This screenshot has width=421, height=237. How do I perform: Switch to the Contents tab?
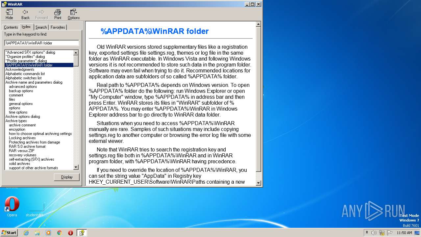pos(11,27)
